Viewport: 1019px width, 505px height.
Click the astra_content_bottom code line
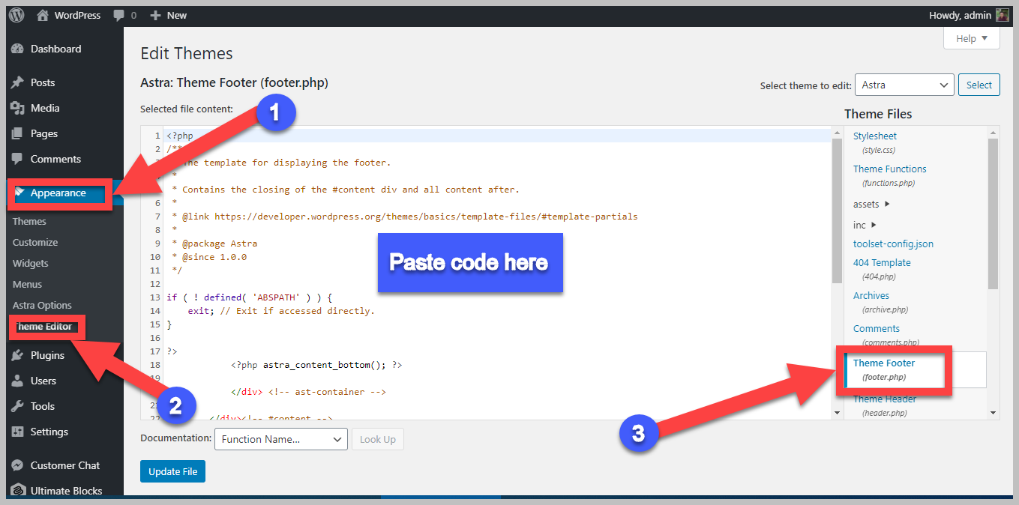click(316, 365)
